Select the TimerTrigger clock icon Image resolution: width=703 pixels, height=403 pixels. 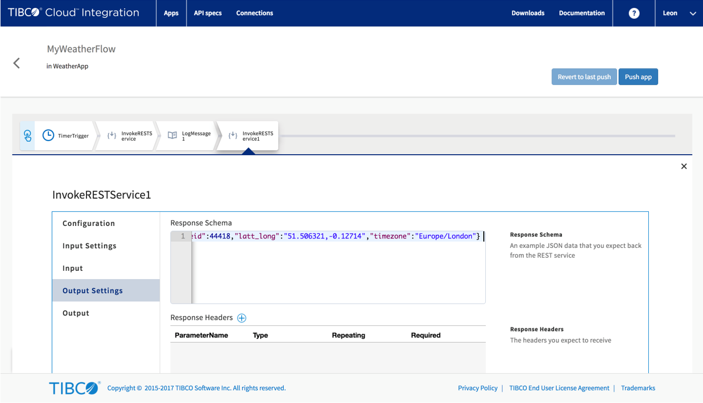coord(48,135)
